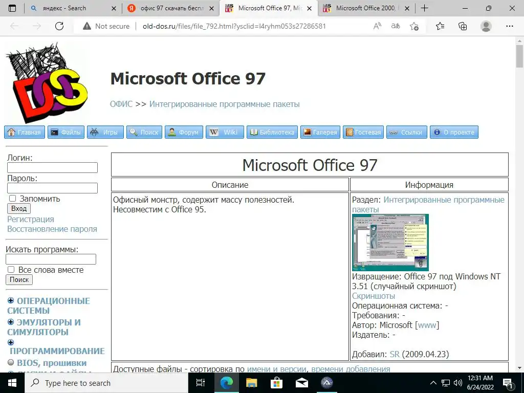The height and width of the screenshot is (393, 524).
Task: Click the browser Back arrow
Action: (14, 26)
